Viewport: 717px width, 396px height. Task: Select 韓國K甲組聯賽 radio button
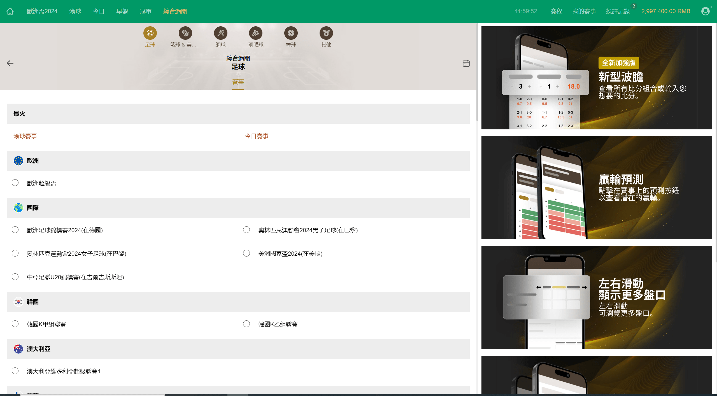15,324
